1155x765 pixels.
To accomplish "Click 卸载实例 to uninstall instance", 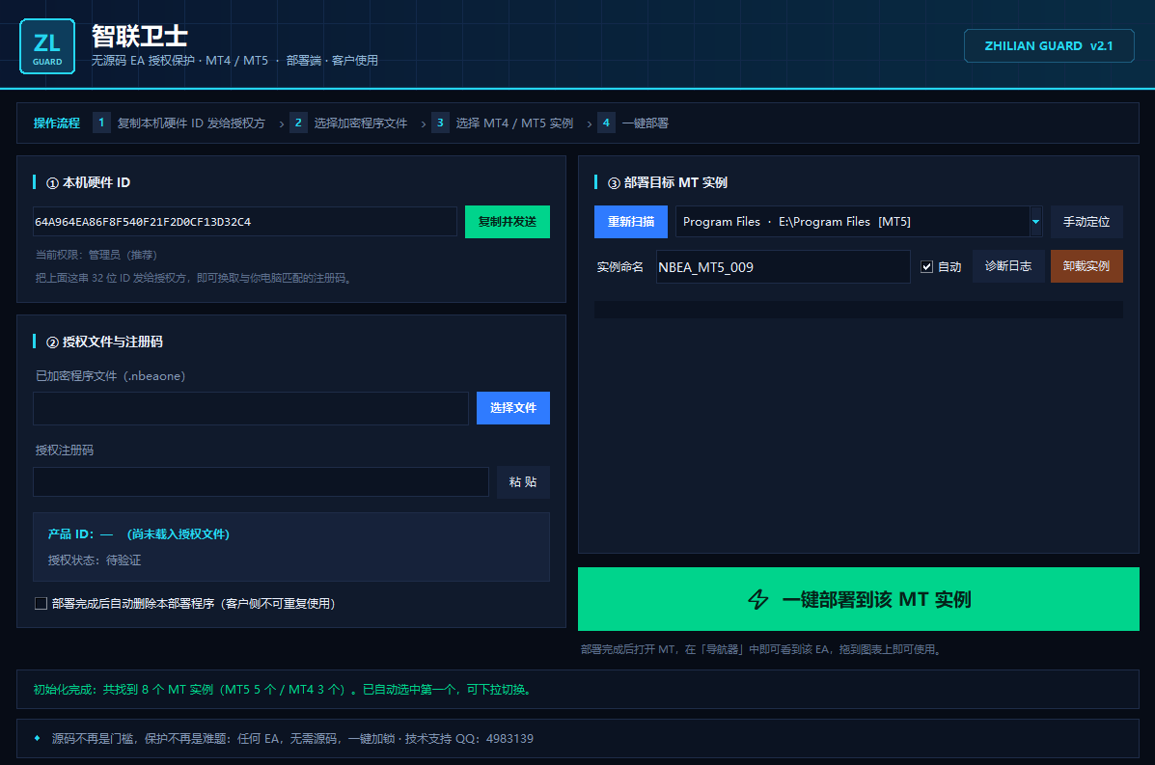I will [1086, 266].
